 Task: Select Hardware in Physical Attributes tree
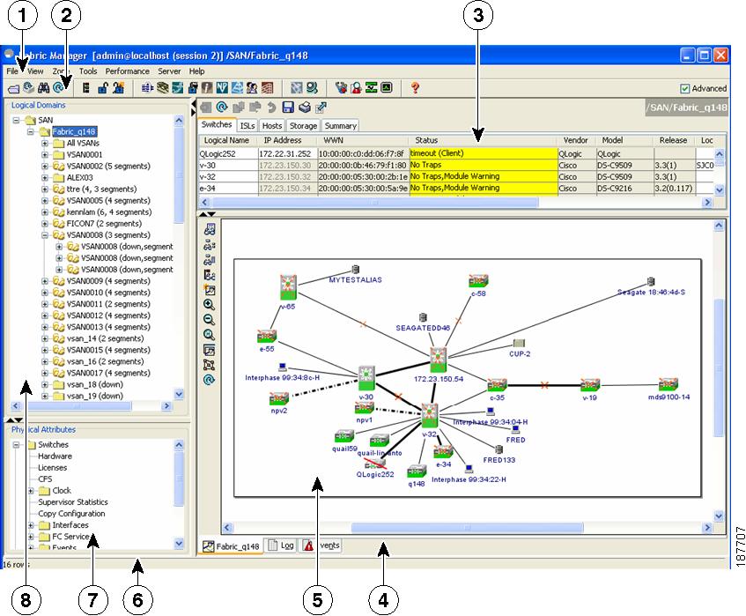55,456
